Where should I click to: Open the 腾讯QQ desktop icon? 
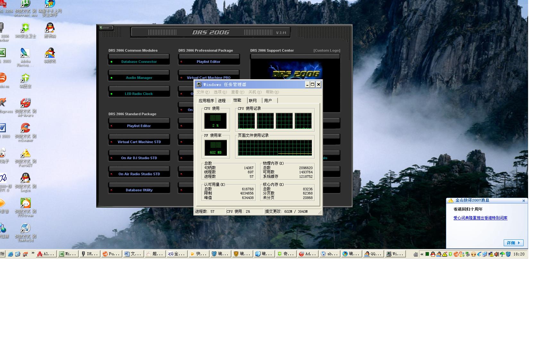(x=50, y=28)
